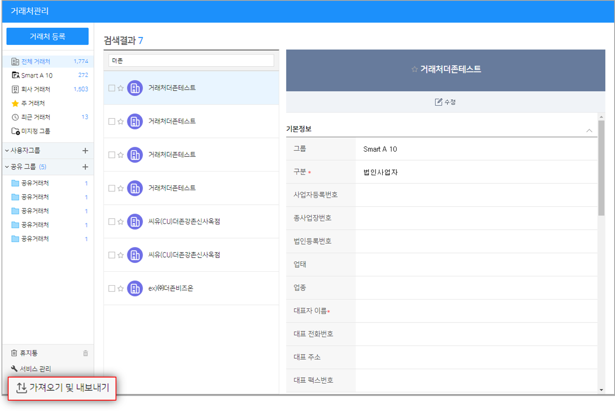Select 회사 거래처 in the sidebar
This screenshot has height=414, width=615.
coord(36,89)
